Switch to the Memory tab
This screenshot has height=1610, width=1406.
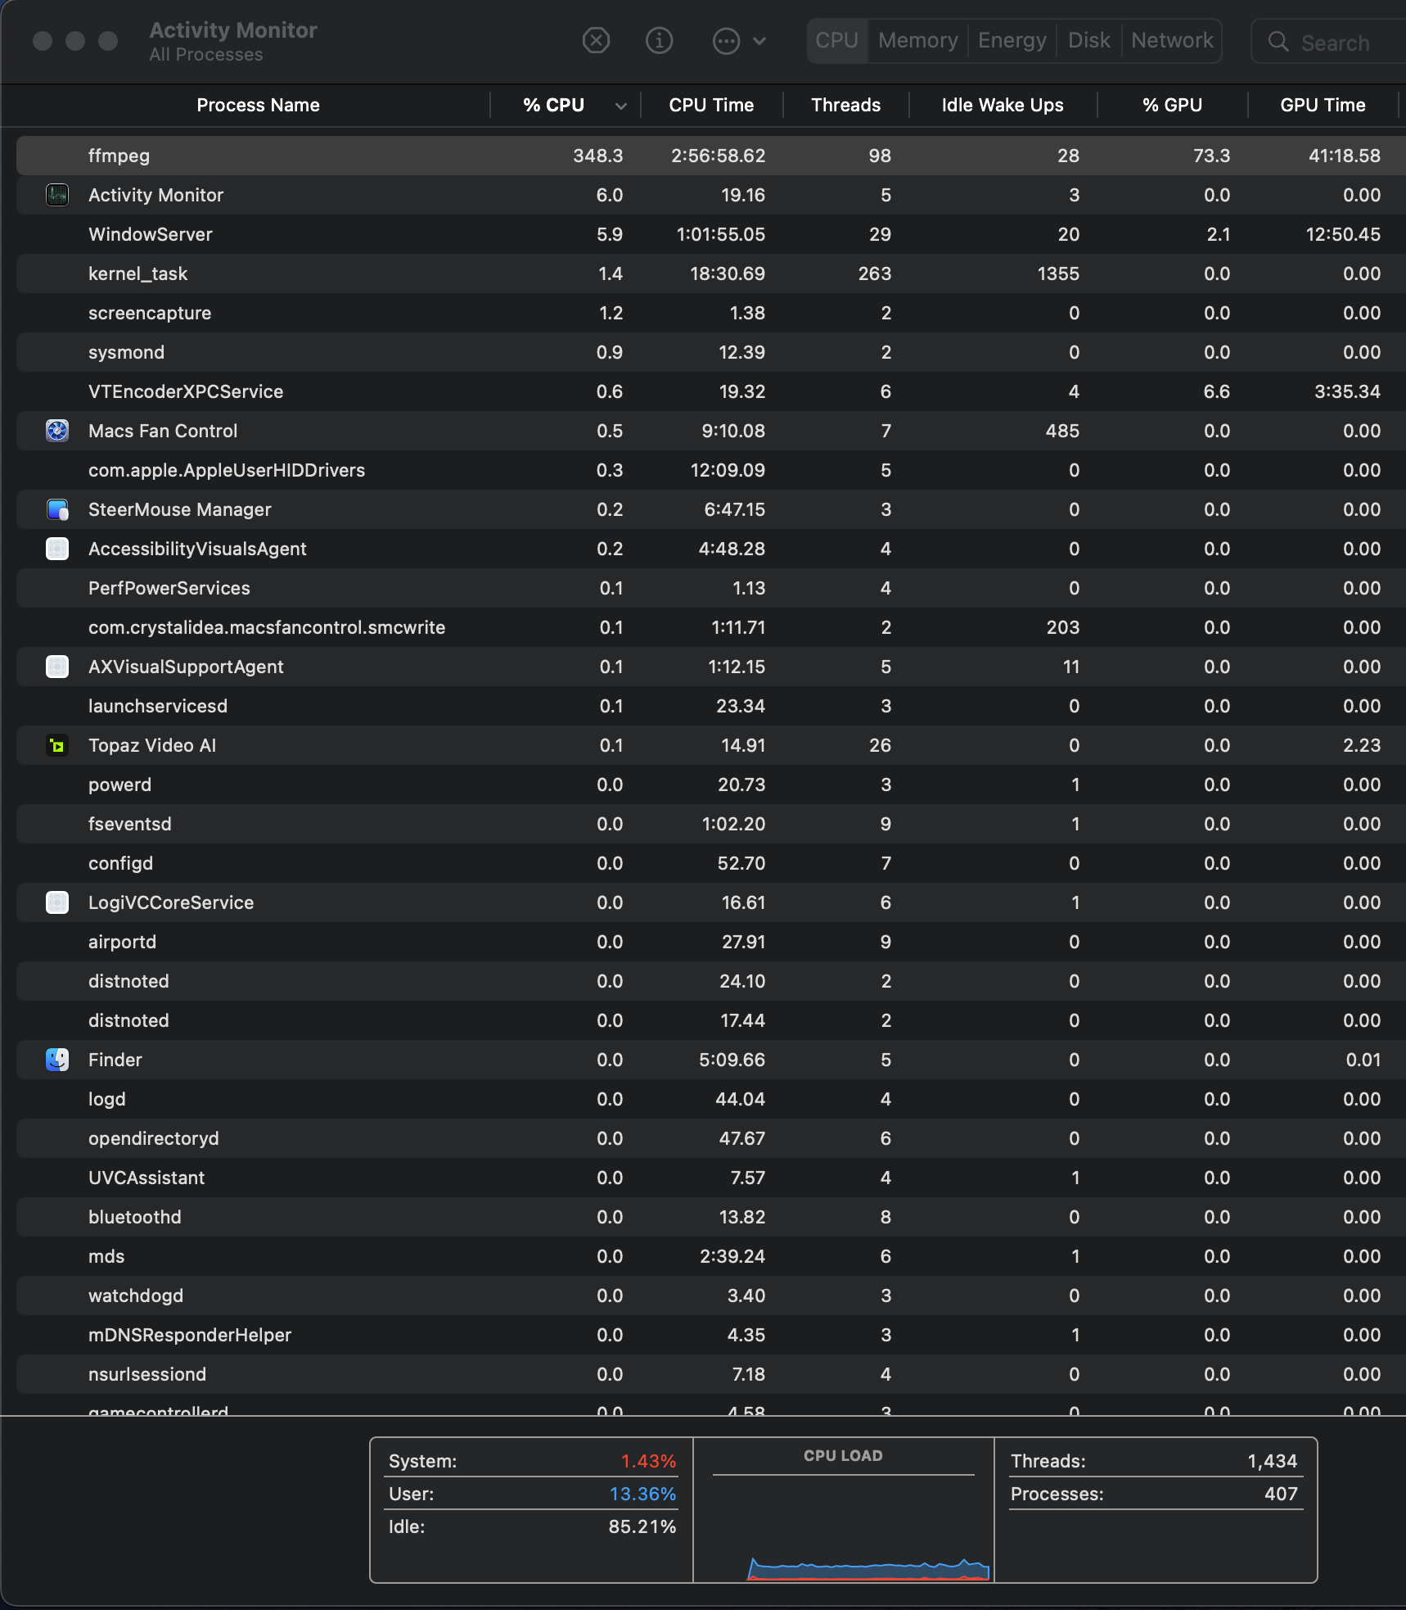[918, 40]
